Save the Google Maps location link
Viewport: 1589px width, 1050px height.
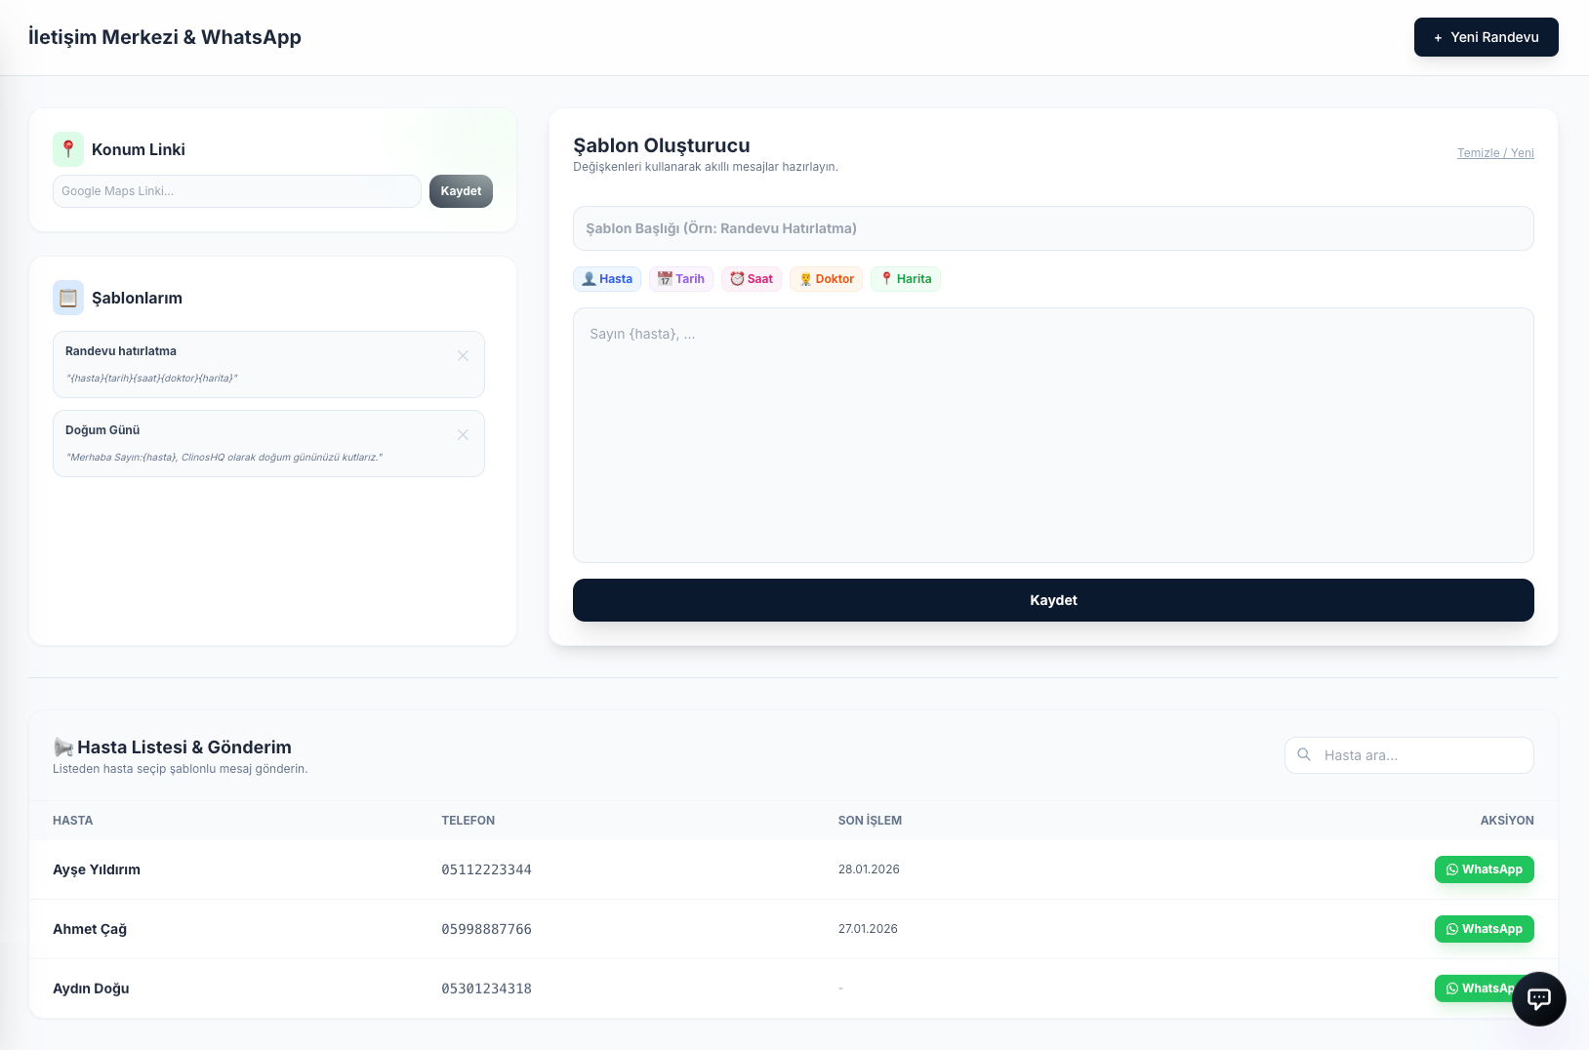click(461, 191)
